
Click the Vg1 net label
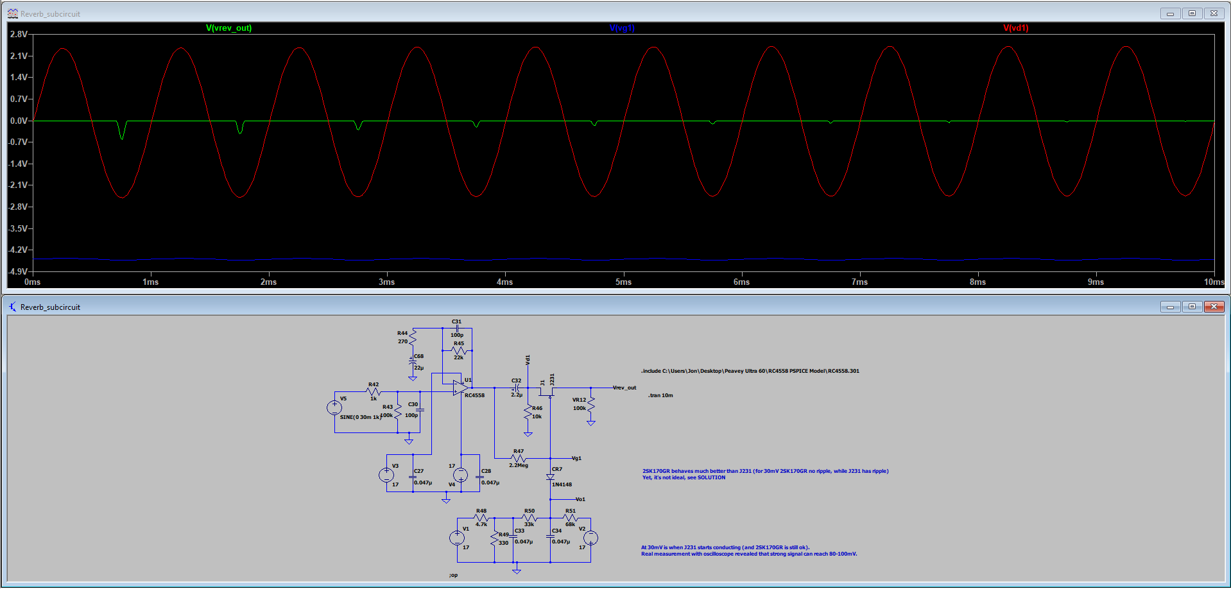576,458
